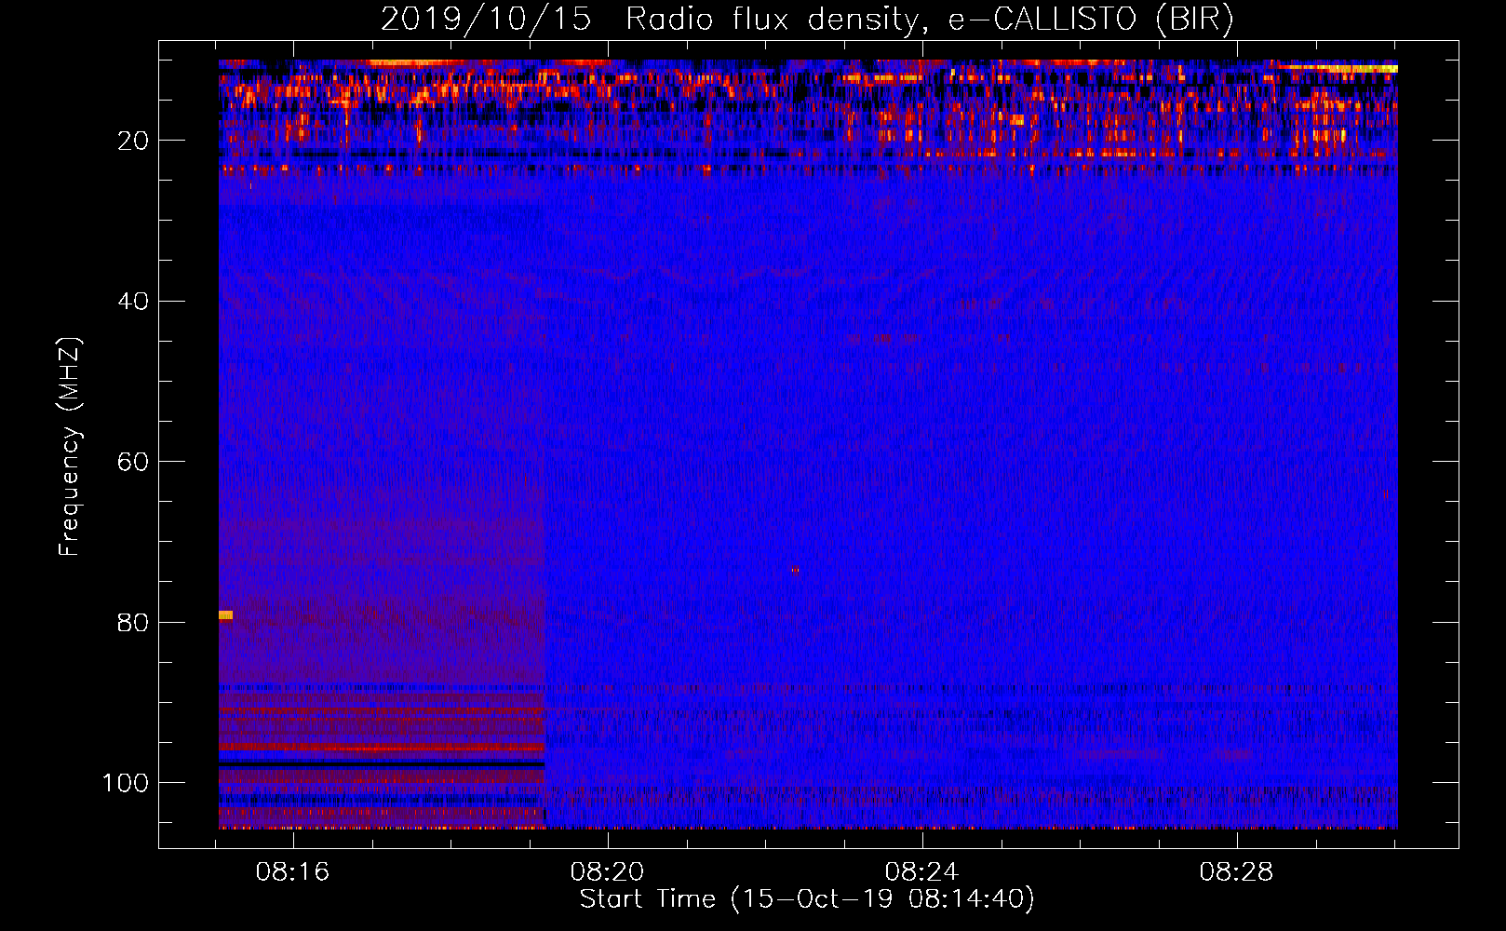
Task: Click the 100 MHz frequency tick label
Action: coord(126,783)
